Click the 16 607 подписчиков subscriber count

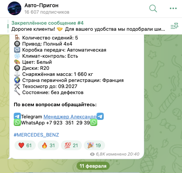click(x=47, y=12)
